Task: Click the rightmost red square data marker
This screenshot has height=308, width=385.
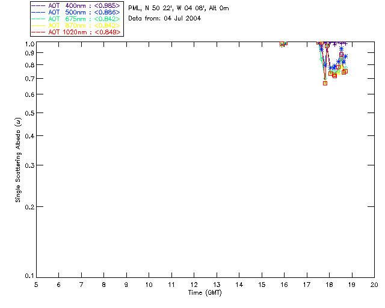Action: point(345,72)
